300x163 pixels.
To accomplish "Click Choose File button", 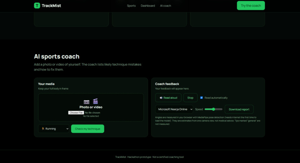I will tap(76, 113).
